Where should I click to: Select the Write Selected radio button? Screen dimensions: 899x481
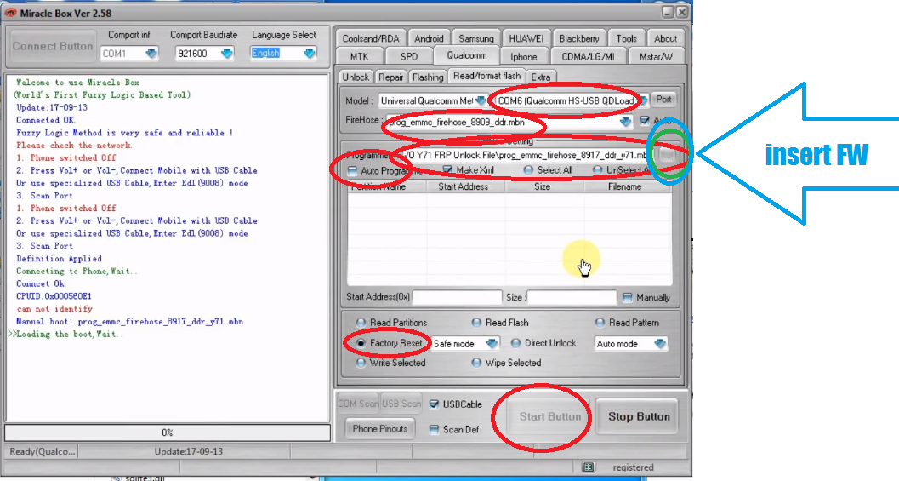point(361,363)
